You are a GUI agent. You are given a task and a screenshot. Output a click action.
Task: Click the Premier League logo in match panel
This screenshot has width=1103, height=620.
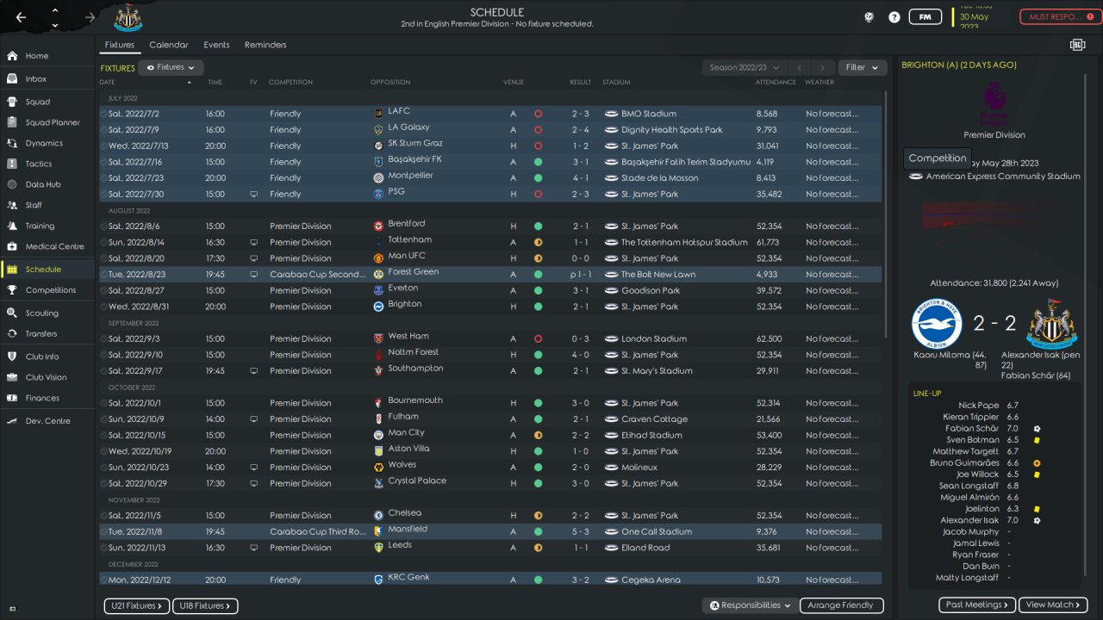pyautogui.click(x=994, y=102)
